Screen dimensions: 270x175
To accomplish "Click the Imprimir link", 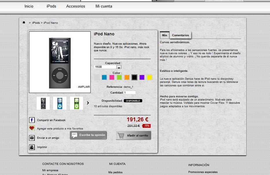I will (x=42, y=147).
